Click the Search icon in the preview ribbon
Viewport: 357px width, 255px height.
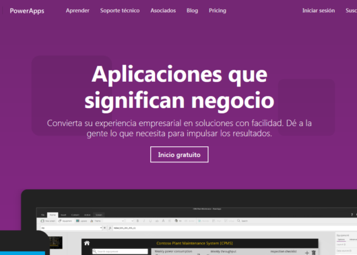point(238,221)
